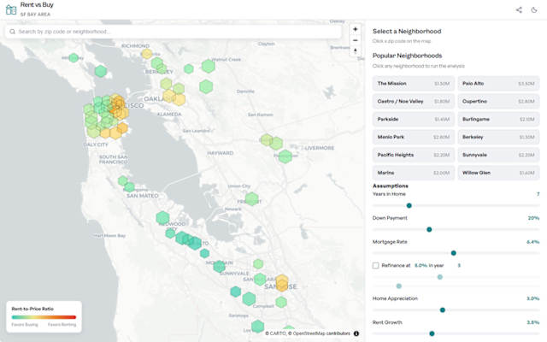Run analysis for Parkside

point(414,120)
